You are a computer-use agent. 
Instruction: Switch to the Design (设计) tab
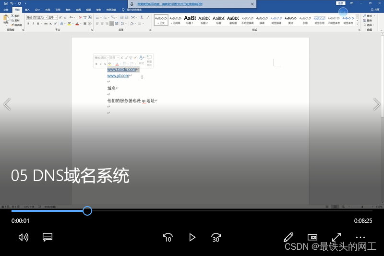pos(37,10)
